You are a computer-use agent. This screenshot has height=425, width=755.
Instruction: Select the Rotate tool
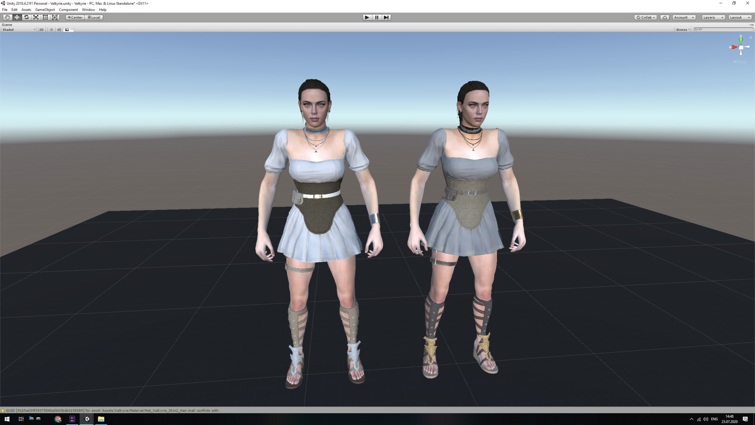[x=26, y=17]
